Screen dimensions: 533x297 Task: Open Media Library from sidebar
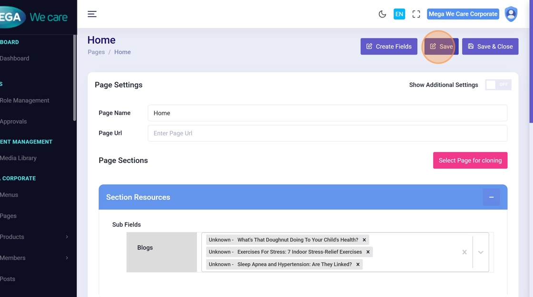[18, 158]
